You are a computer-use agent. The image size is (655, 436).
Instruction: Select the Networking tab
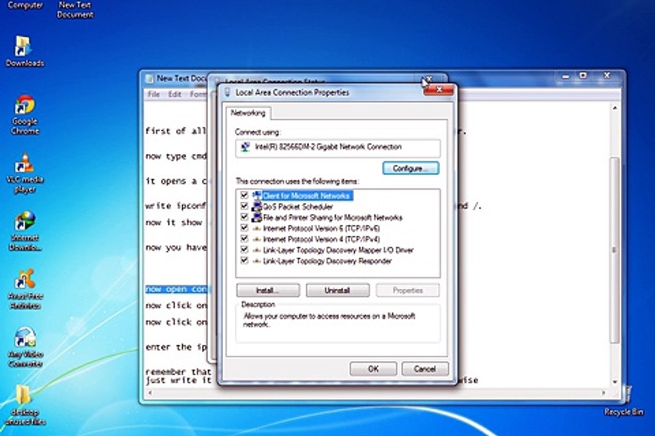click(248, 113)
